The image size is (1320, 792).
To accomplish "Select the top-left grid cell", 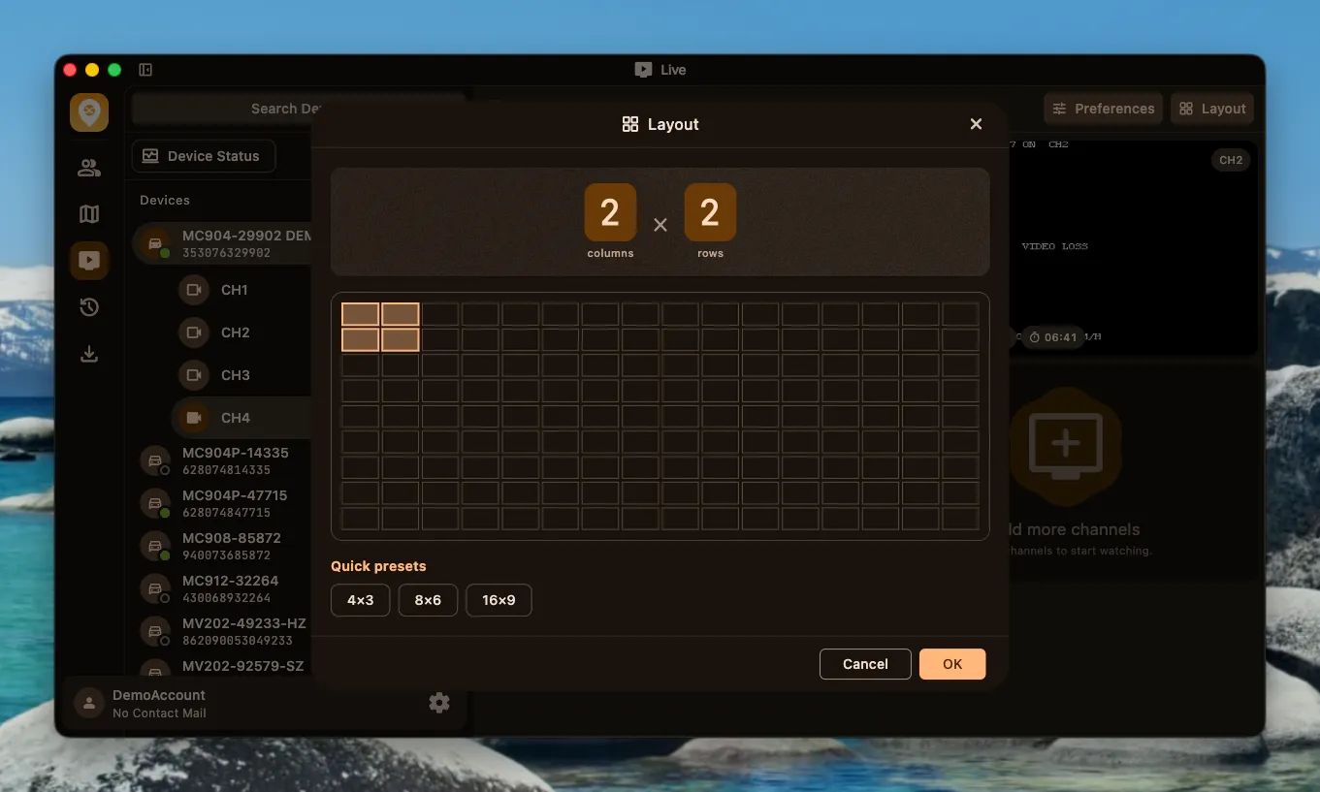I will coord(360,314).
